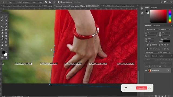The height and width of the screenshot is (97, 173).
Task: Switch to the Paragraph tab
Action: (x=157, y=26)
